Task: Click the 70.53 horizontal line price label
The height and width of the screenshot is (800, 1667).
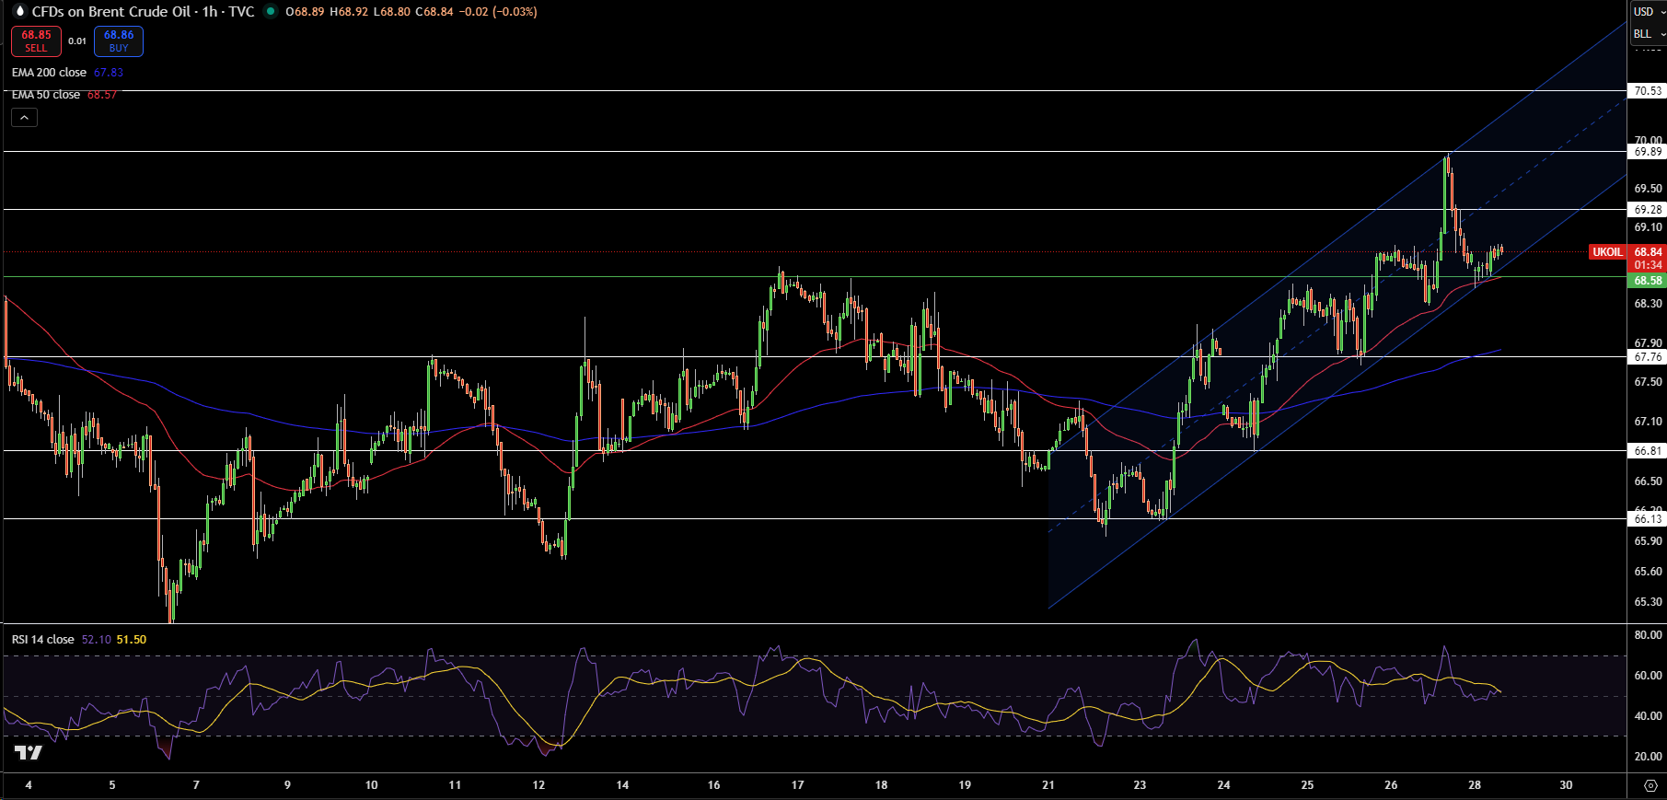Action: (1647, 91)
